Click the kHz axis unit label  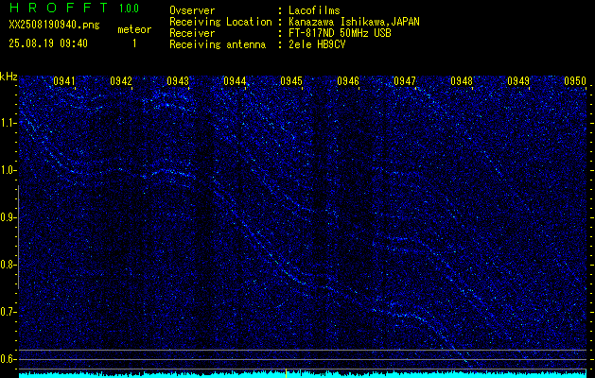click(9, 77)
